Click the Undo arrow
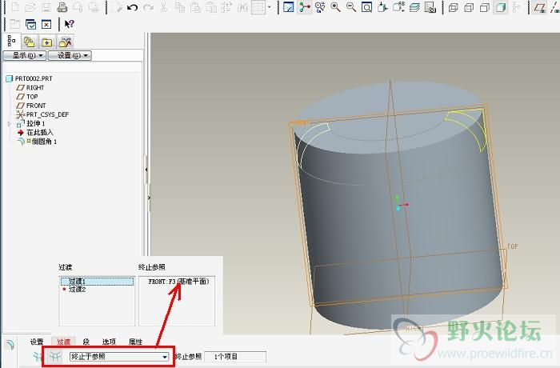 point(133,6)
